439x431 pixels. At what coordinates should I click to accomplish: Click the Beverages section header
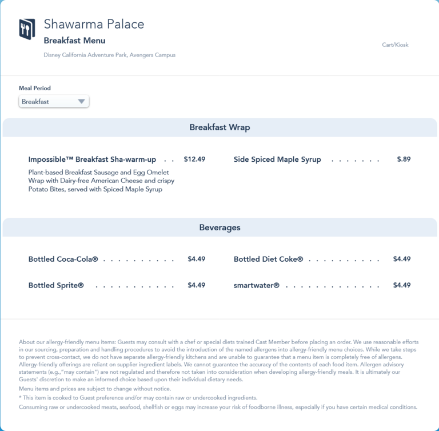[x=219, y=228]
